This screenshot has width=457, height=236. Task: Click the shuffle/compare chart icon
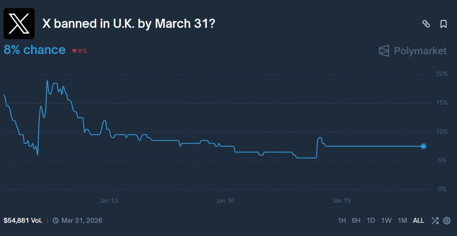[435, 221]
